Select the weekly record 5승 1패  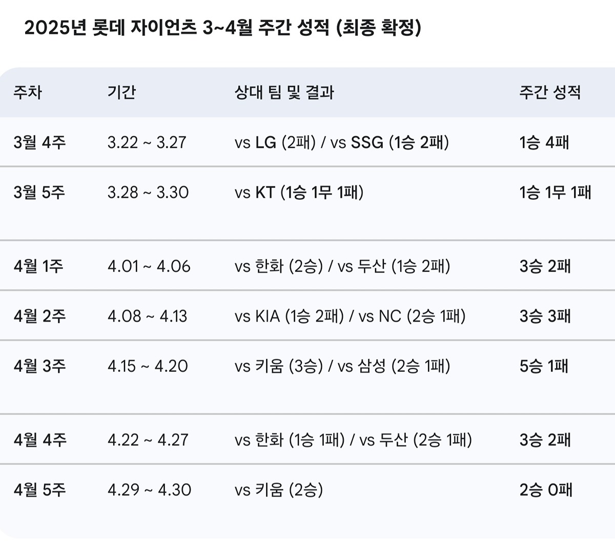544,366
